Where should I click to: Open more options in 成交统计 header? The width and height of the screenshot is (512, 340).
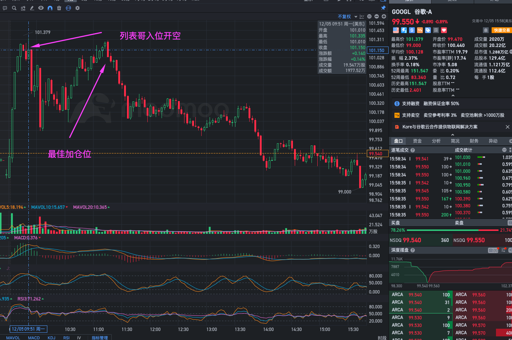click(504, 150)
